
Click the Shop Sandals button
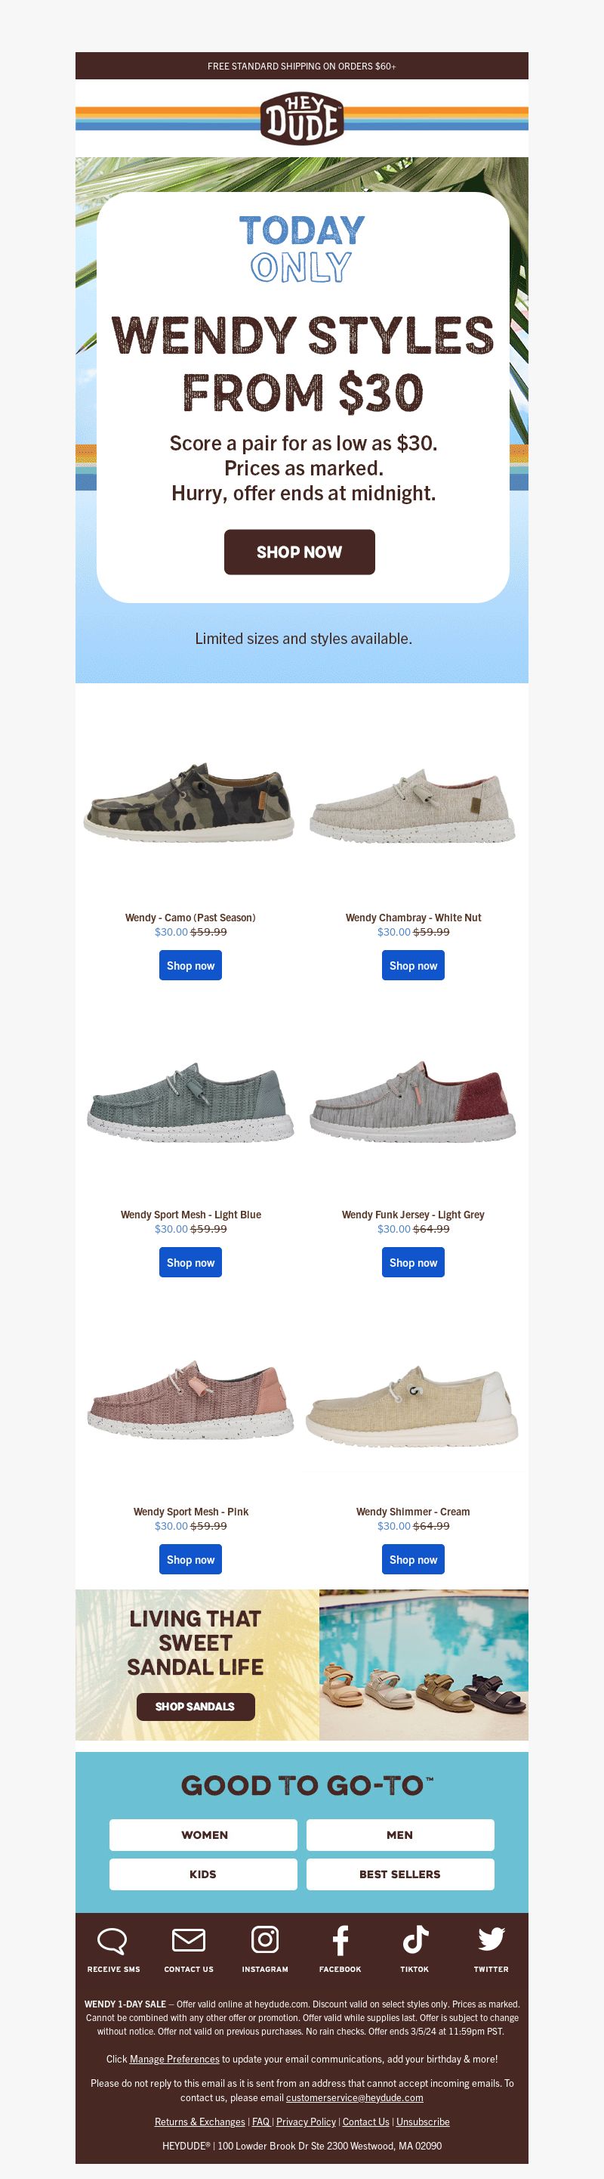point(195,1706)
